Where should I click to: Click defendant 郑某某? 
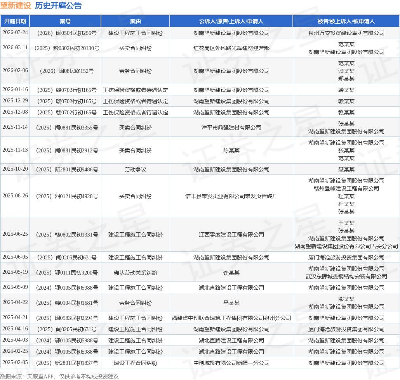346,79
